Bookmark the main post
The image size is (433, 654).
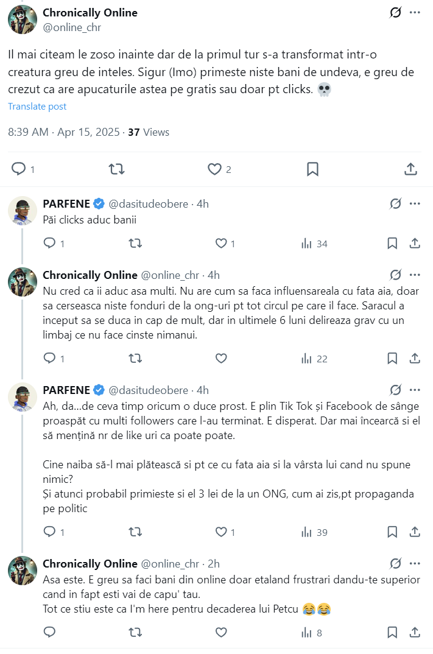tap(312, 169)
